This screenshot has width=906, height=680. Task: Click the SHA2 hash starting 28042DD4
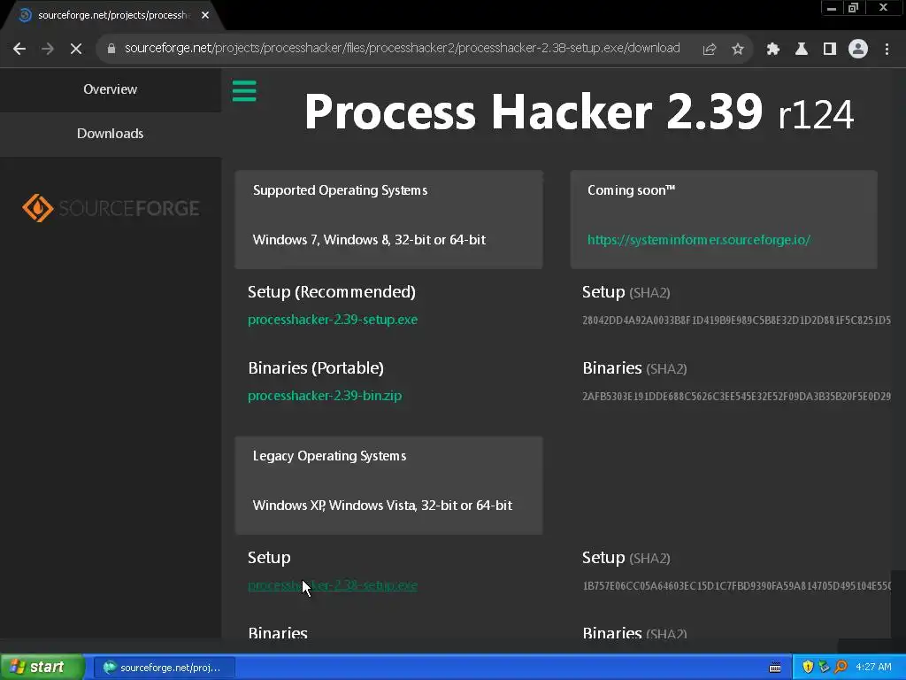coord(736,321)
